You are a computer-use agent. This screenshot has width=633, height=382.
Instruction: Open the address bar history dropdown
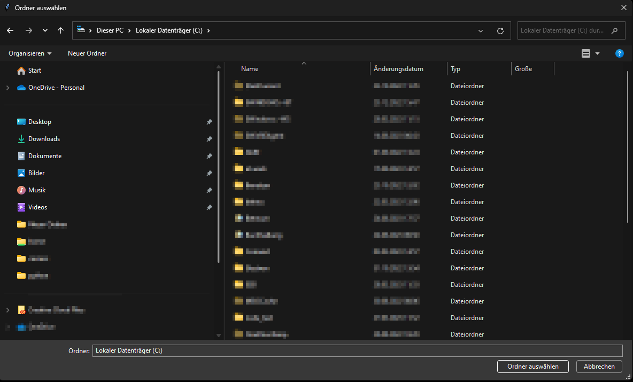click(480, 31)
